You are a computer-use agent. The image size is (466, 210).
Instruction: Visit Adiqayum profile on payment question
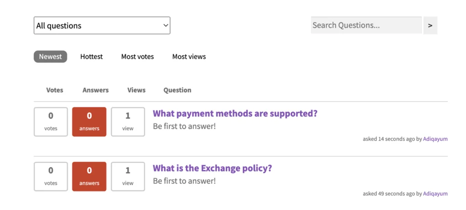[435, 139]
